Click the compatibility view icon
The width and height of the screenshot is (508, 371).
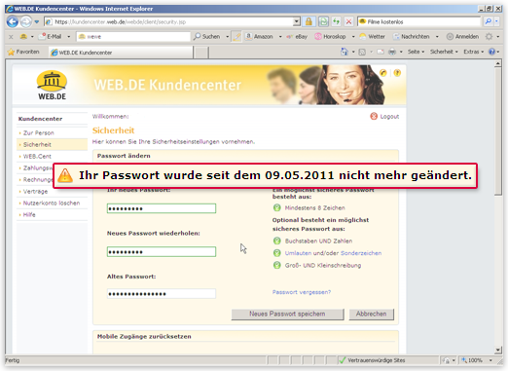pos(323,21)
